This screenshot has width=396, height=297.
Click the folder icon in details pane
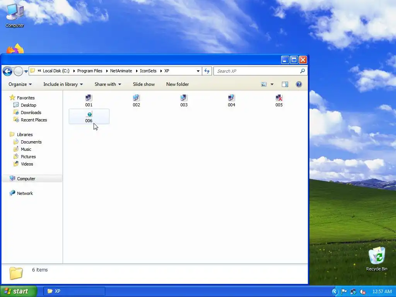(x=16, y=273)
